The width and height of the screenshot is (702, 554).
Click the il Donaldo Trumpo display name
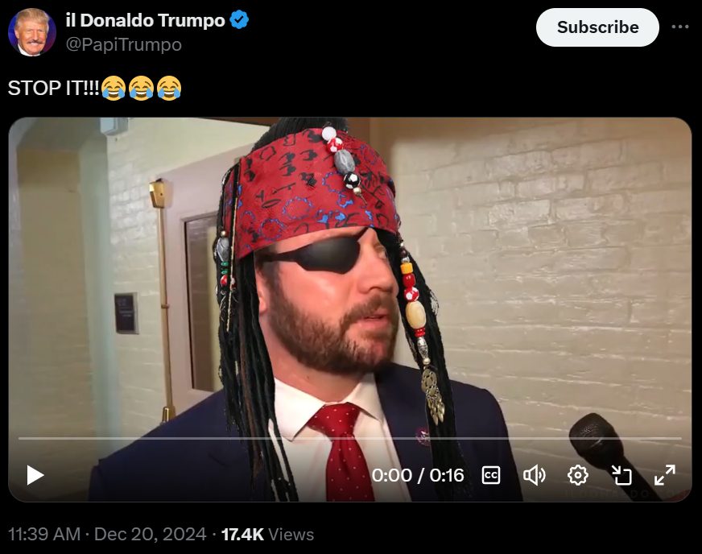point(145,20)
